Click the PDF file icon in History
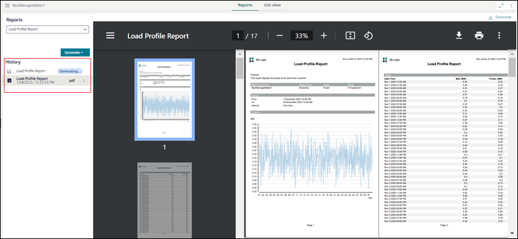This screenshot has width=518, height=239. pyautogui.click(x=9, y=80)
